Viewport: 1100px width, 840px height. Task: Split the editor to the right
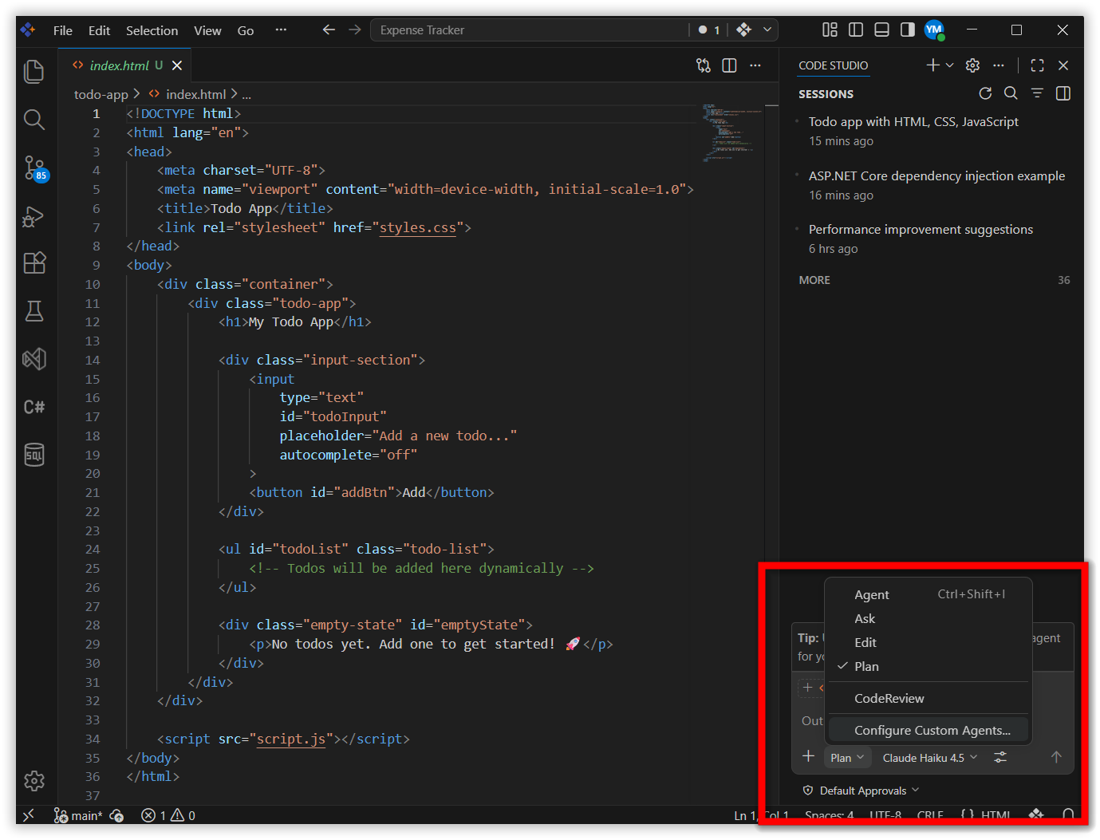(729, 65)
